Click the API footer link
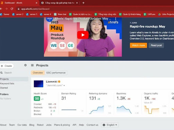Screen dimensions: 174x130 tap(74, 125)
